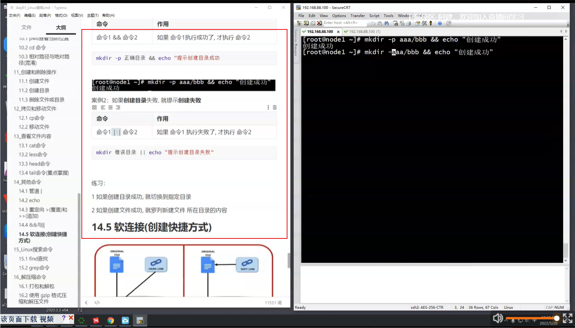Screen dimensions: 575x328
Task: Click the Quick Connect icon in SecureCRT
Action: [305, 23]
